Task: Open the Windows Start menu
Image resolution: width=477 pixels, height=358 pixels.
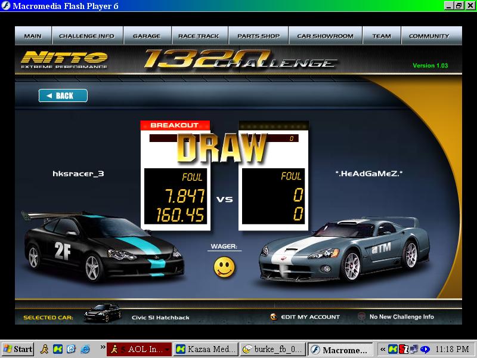Action: pyautogui.click(x=18, y=349)
